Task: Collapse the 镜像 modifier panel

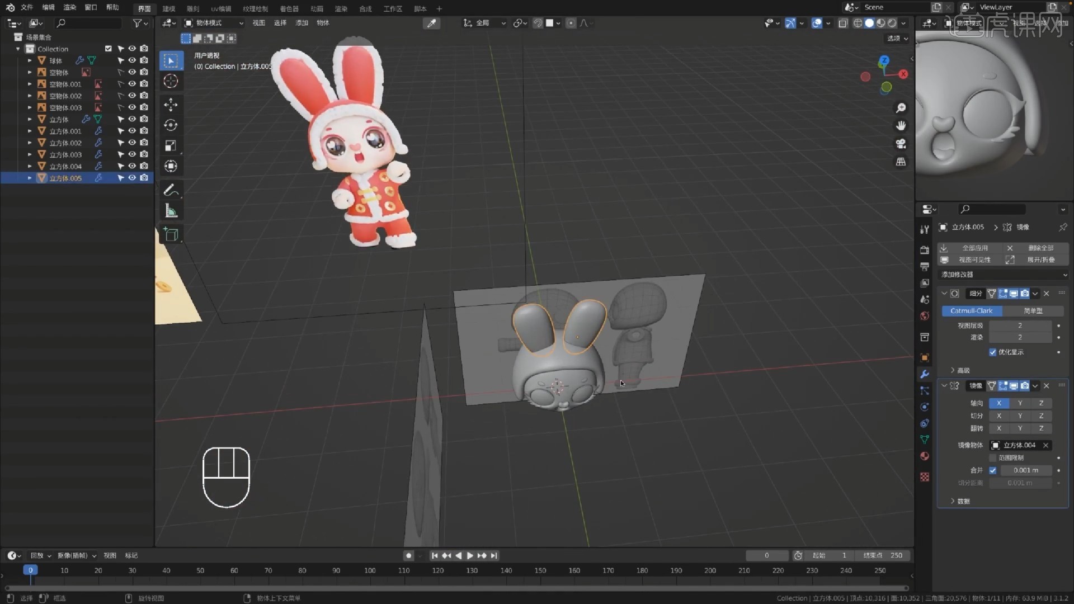Action: [x=944, y=386]
